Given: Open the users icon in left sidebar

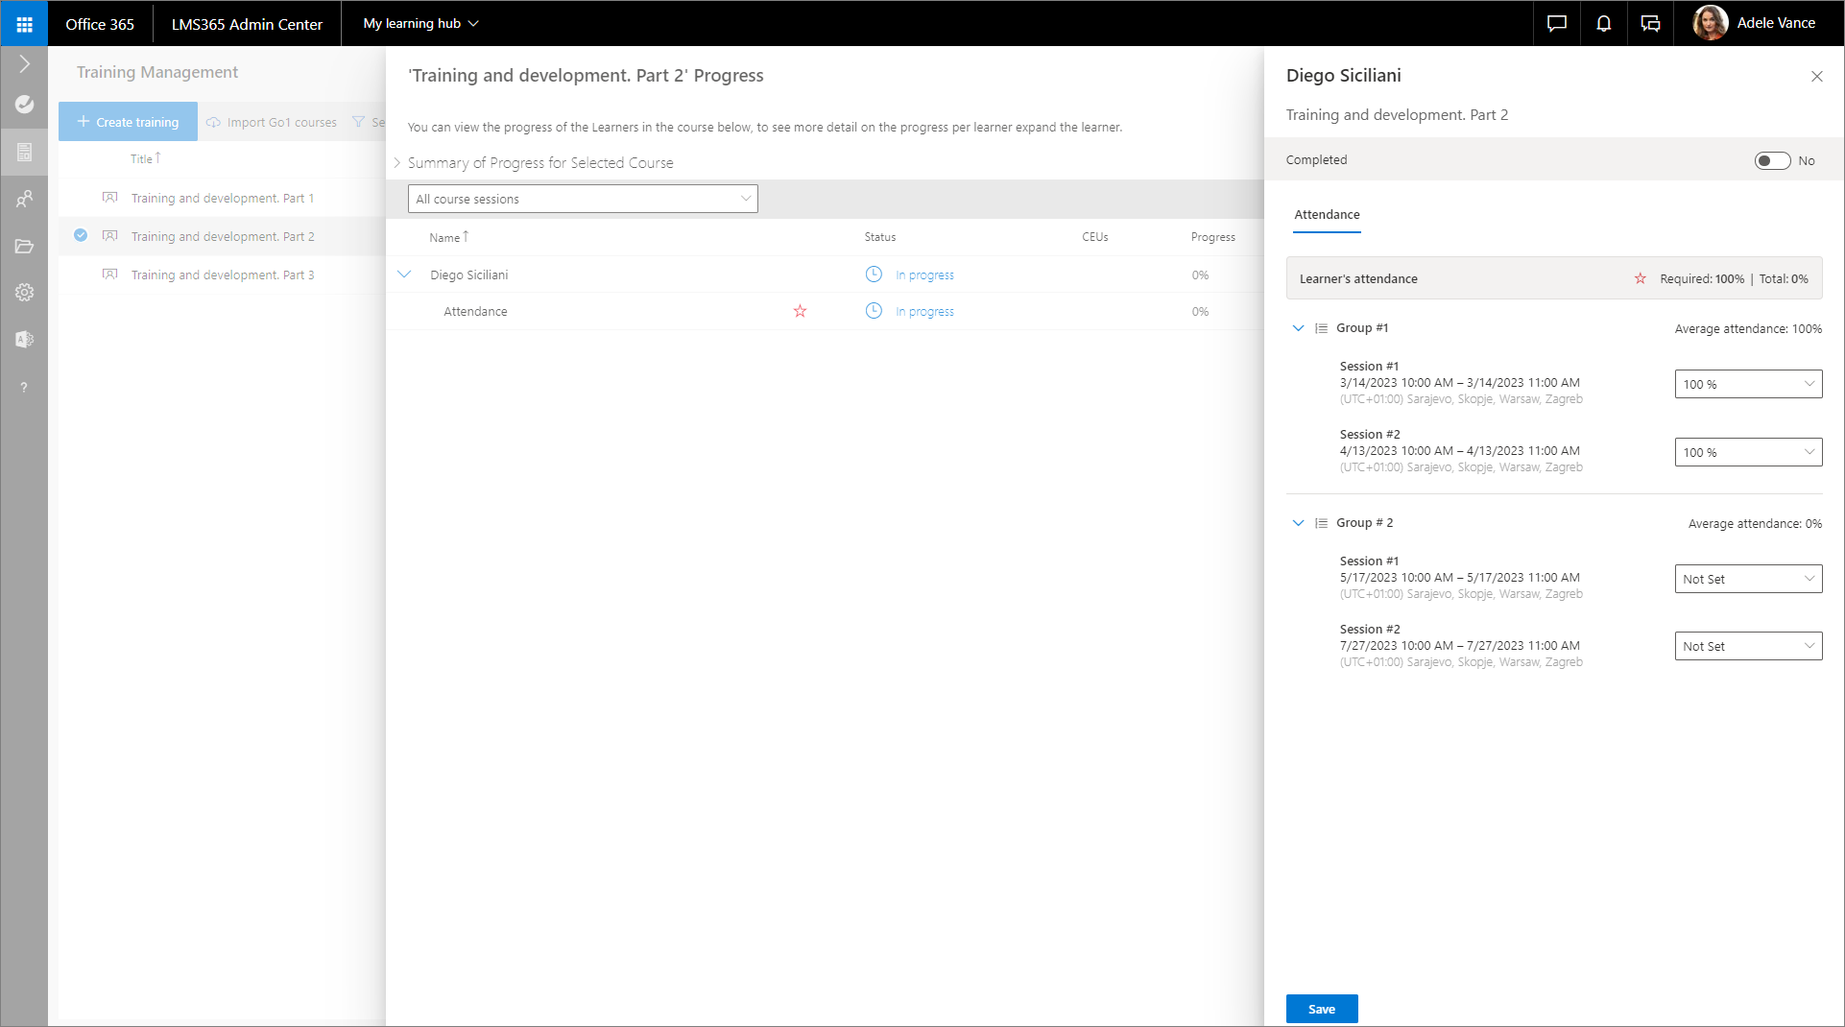Looking at the screenshot, I should pos(24,199).
